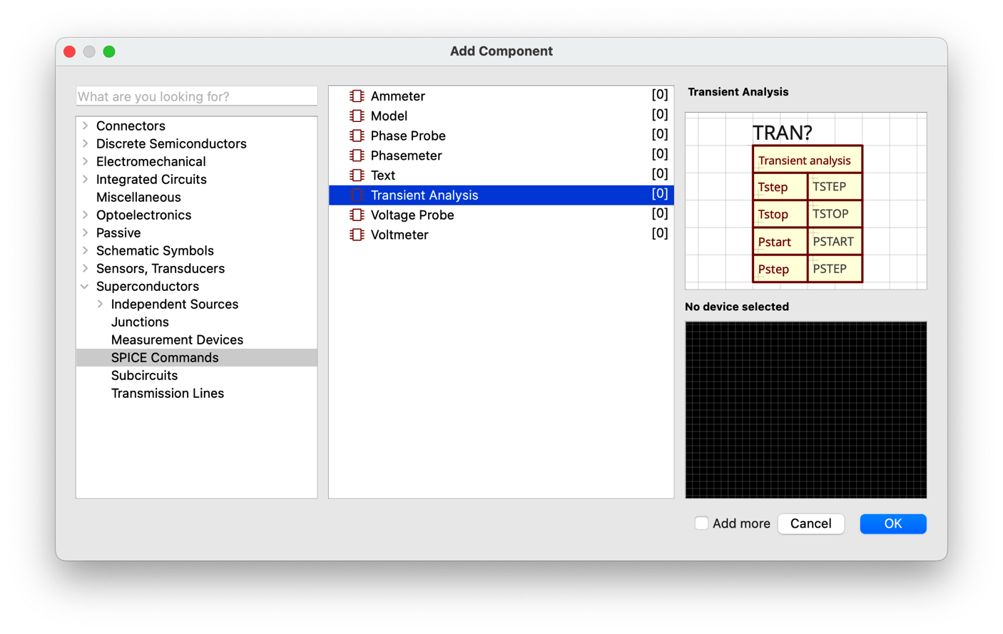This screenshot has height=634, width=1003.
Task: Click the Phasemeter component icon
Action: 357,155
